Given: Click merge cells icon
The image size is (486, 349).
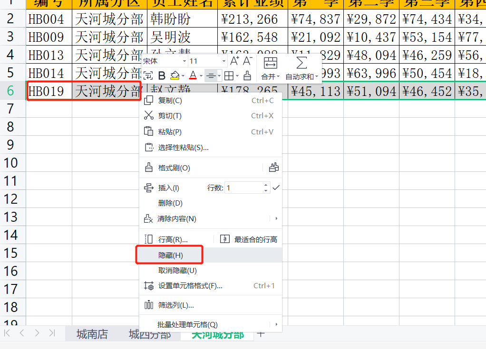Looking at the screenshot, I should point(270,63).
